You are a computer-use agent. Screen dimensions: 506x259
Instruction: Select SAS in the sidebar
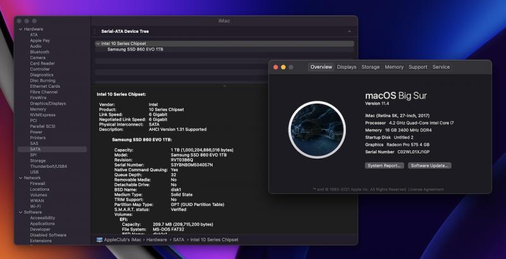[x=34, y=143]
